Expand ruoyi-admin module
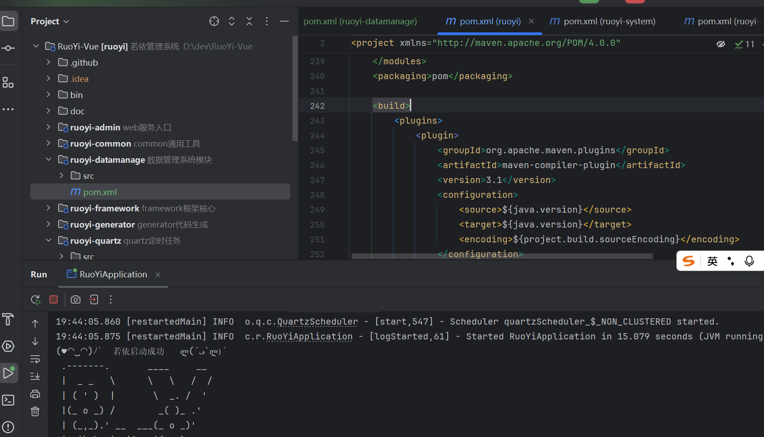Screen dimensions: 764x437 (x=49, y=127)
